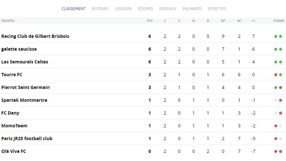This screenshot has height=161, width=286.
Task: Click the FORME column header
Action: coord(279,21)
